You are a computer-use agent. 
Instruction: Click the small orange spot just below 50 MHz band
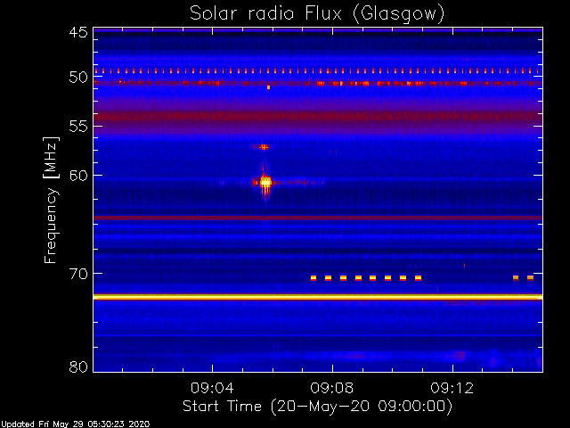pos(268,87)
